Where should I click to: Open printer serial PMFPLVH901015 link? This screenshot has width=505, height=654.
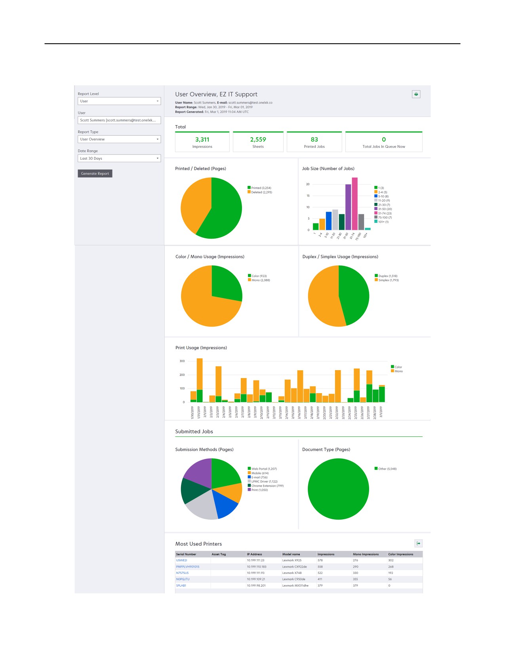coord(188,567)
